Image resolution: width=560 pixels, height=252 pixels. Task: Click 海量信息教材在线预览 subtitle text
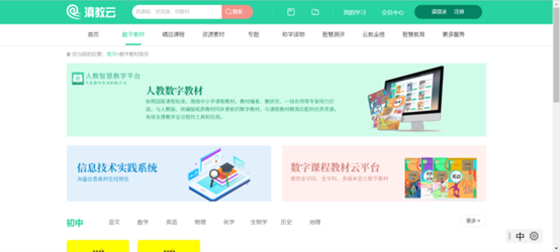103,179
